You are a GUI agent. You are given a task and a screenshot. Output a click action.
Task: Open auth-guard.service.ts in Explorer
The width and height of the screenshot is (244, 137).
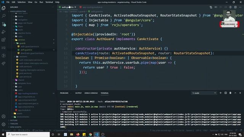(x=30, y=46)
